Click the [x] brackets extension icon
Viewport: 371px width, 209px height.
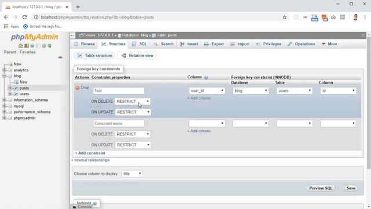(305, 17)
